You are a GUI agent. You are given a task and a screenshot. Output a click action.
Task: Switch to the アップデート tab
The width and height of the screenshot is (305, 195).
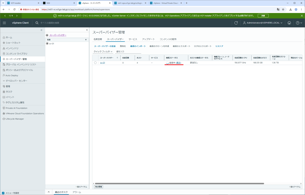tap(148, 39)
